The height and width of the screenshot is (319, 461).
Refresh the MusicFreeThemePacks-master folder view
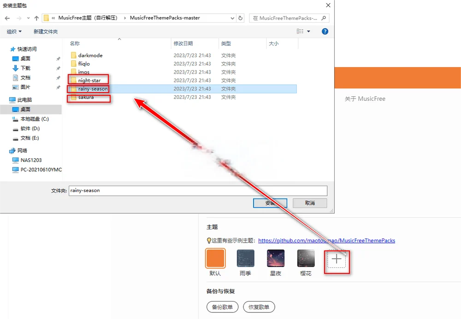[239, 18]
